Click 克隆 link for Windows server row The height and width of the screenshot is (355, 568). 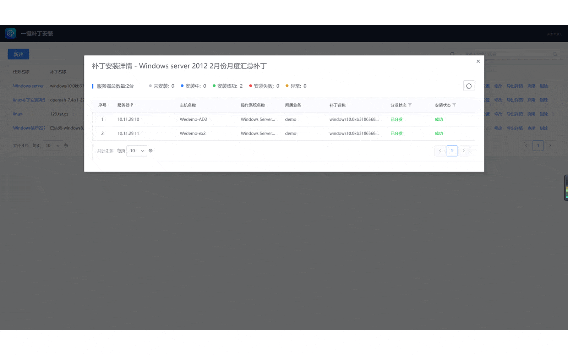[x=531, y=86]
